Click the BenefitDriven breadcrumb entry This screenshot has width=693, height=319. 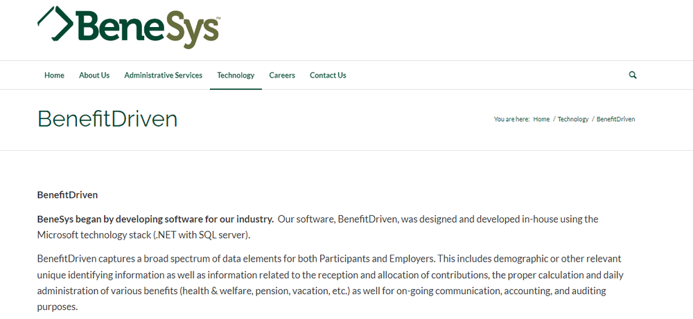click(615, 119)
